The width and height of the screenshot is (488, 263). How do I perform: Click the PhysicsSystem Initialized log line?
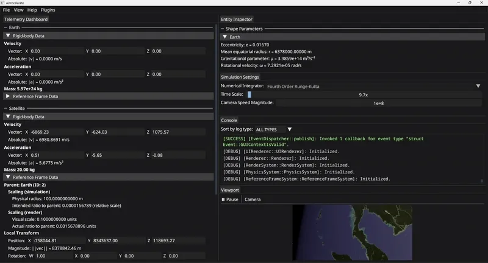289,172
